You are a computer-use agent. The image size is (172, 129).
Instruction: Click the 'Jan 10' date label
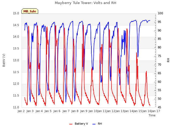pos(93,111)
